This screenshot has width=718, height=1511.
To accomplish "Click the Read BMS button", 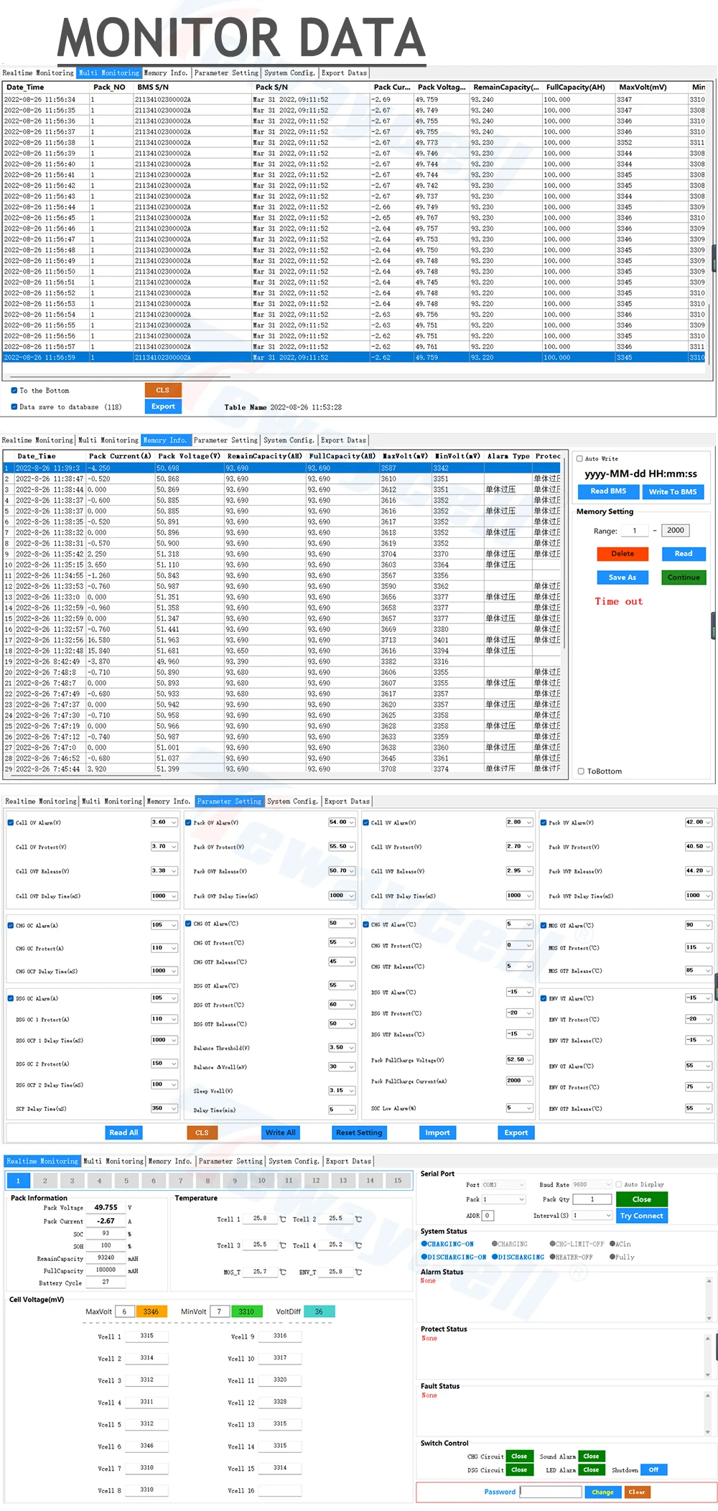I will [608, 491].
